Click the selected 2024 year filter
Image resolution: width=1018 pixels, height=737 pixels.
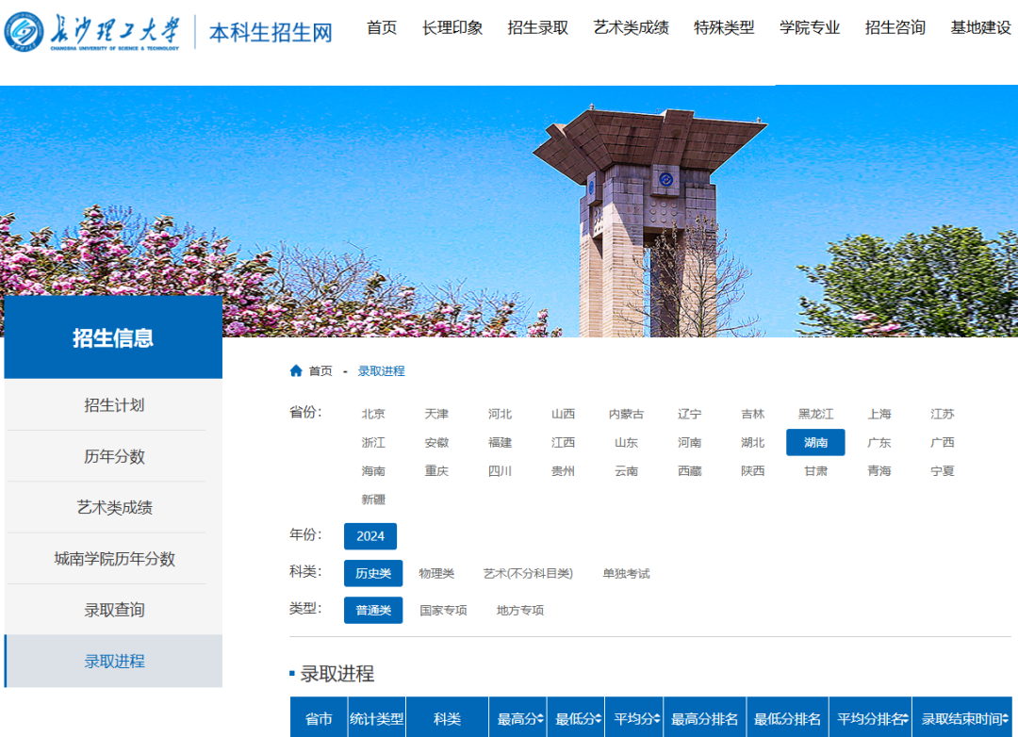tap(369, 535)
